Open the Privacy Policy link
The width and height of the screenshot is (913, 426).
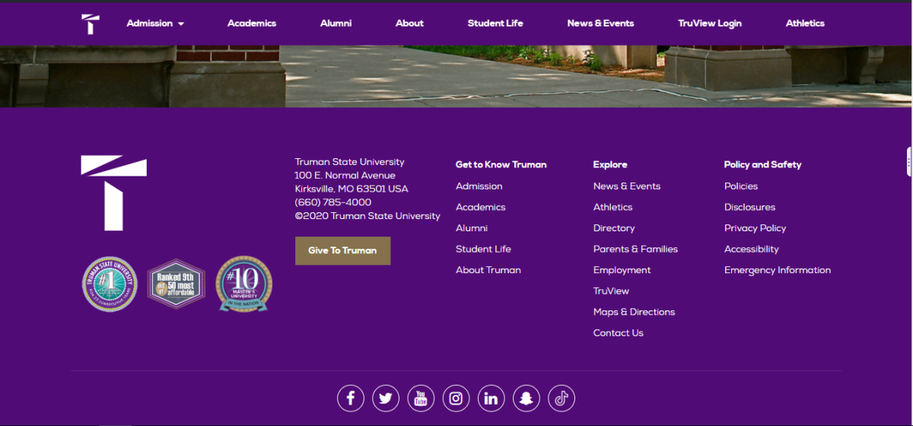(756, 228)
